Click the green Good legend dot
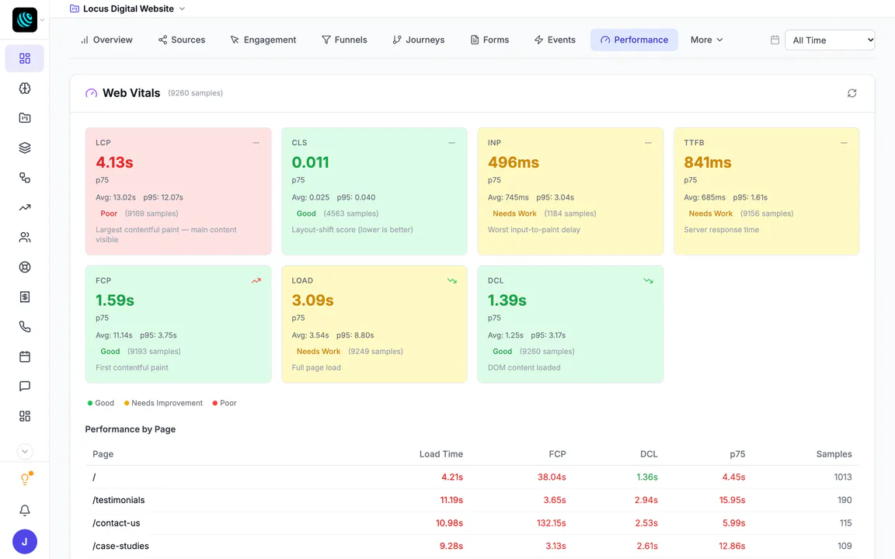895x559 pixels. click(x=89, y=403)
